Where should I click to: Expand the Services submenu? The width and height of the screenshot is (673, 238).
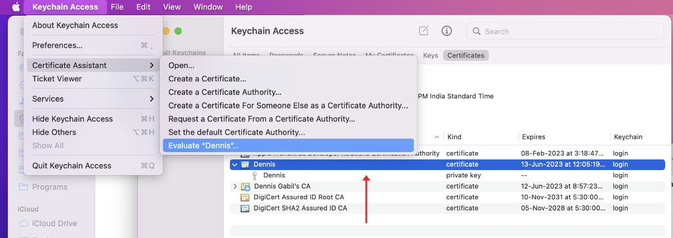coord(93,99)
